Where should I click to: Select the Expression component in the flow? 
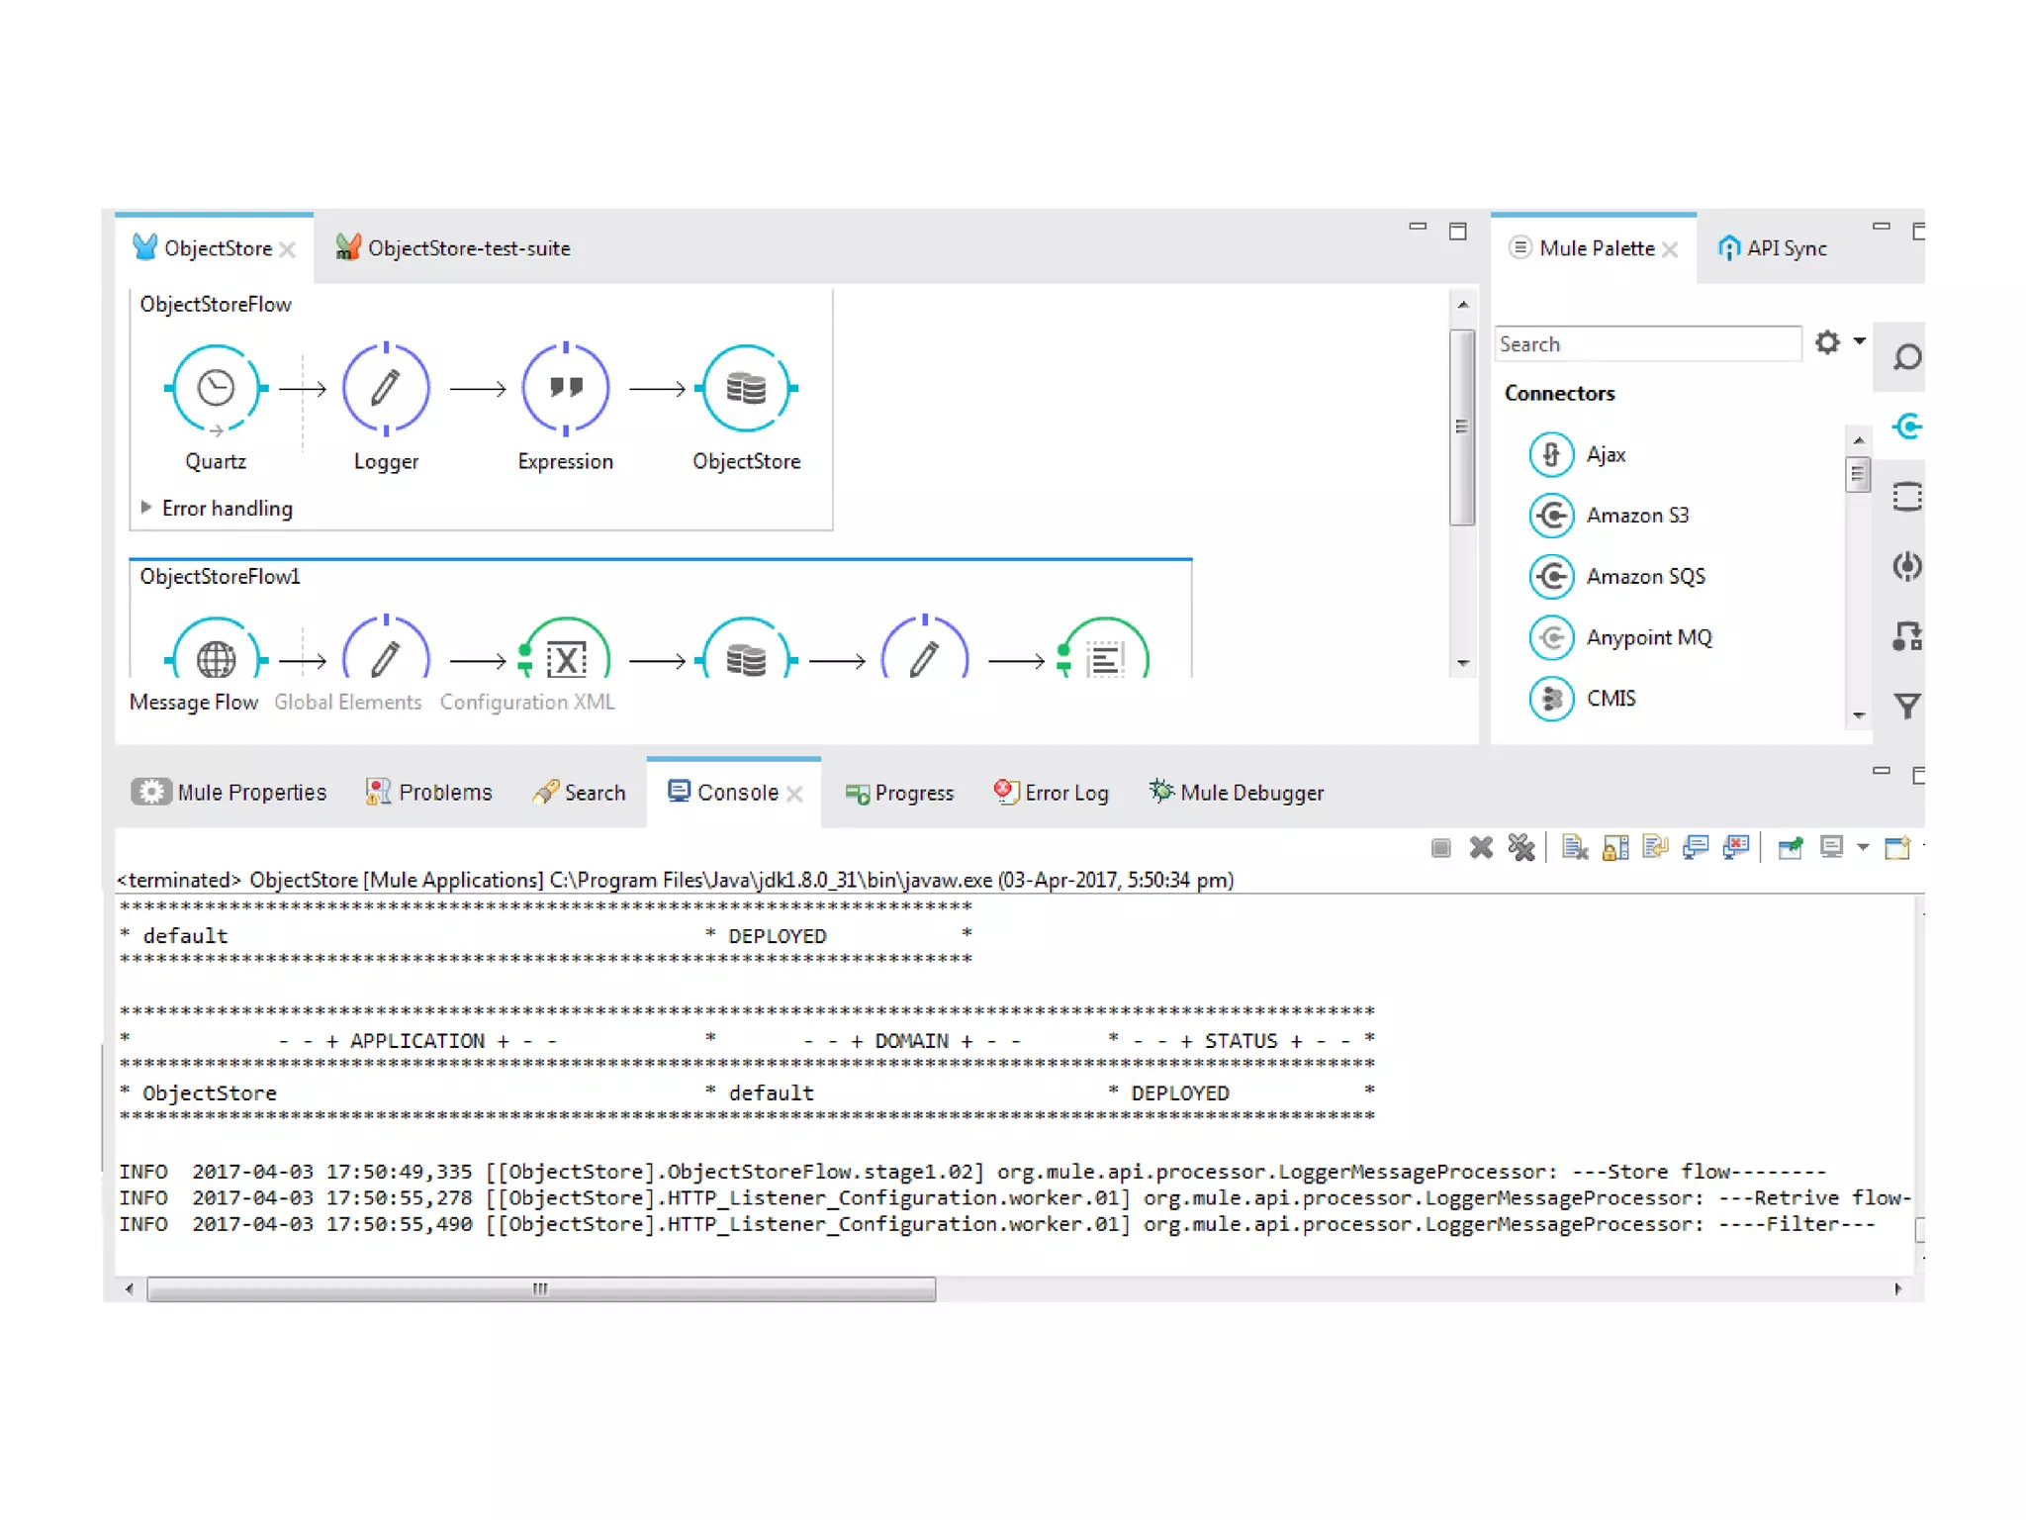pyautogui.click(x=565, y=389)
